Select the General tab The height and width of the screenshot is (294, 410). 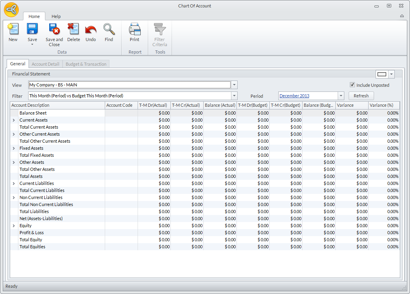click(x=18, y=64)
